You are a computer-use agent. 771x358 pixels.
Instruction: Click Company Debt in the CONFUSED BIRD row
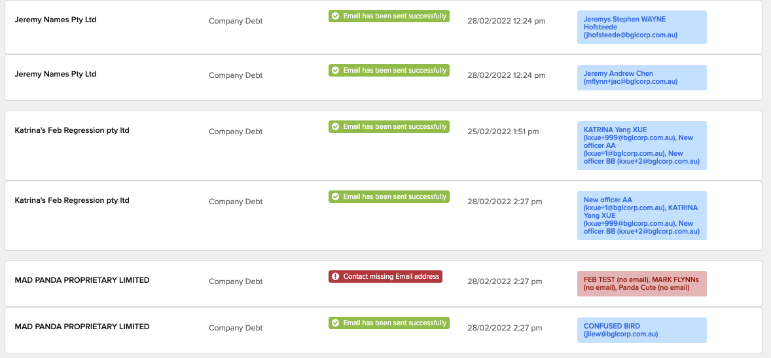[x=236, y=328]
